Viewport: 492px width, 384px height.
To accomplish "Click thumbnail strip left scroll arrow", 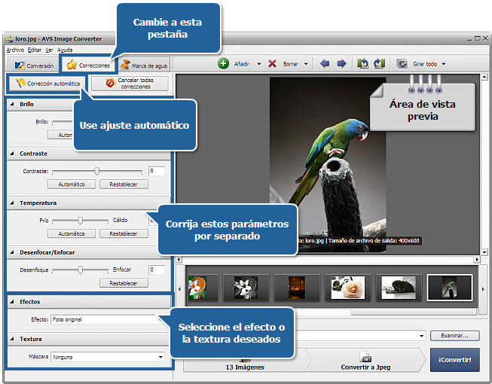I will [180, 289].
